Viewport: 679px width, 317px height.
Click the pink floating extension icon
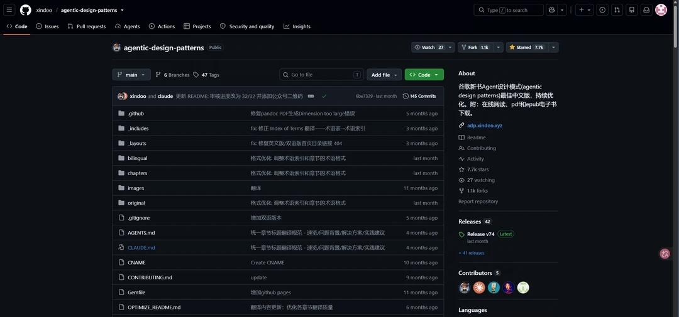665,254
